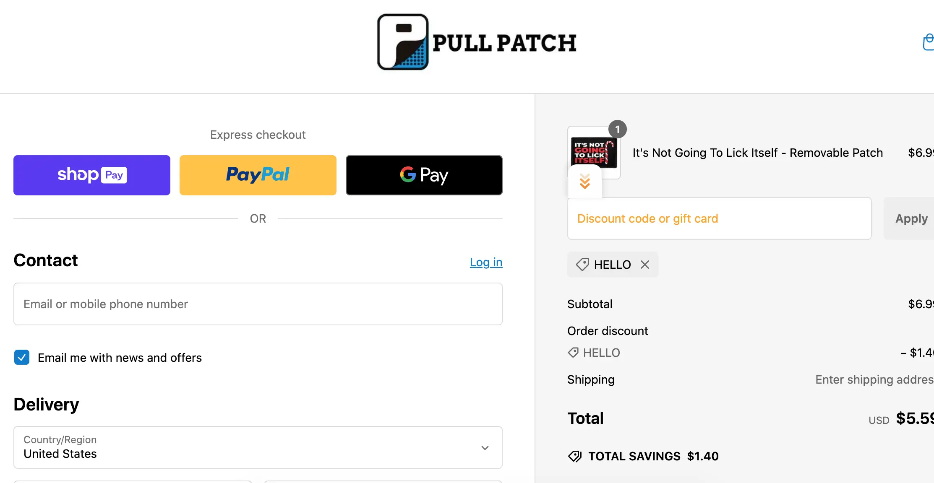Viewport: 934px width, 483px height.
Task: Click the product title It's Not Going To Lick Itself
Action: click(x=758, y=153)
